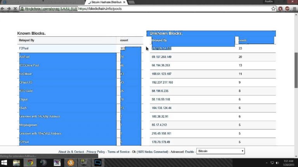
Task: Open the Terms of Service link
Action: point(118,152)
